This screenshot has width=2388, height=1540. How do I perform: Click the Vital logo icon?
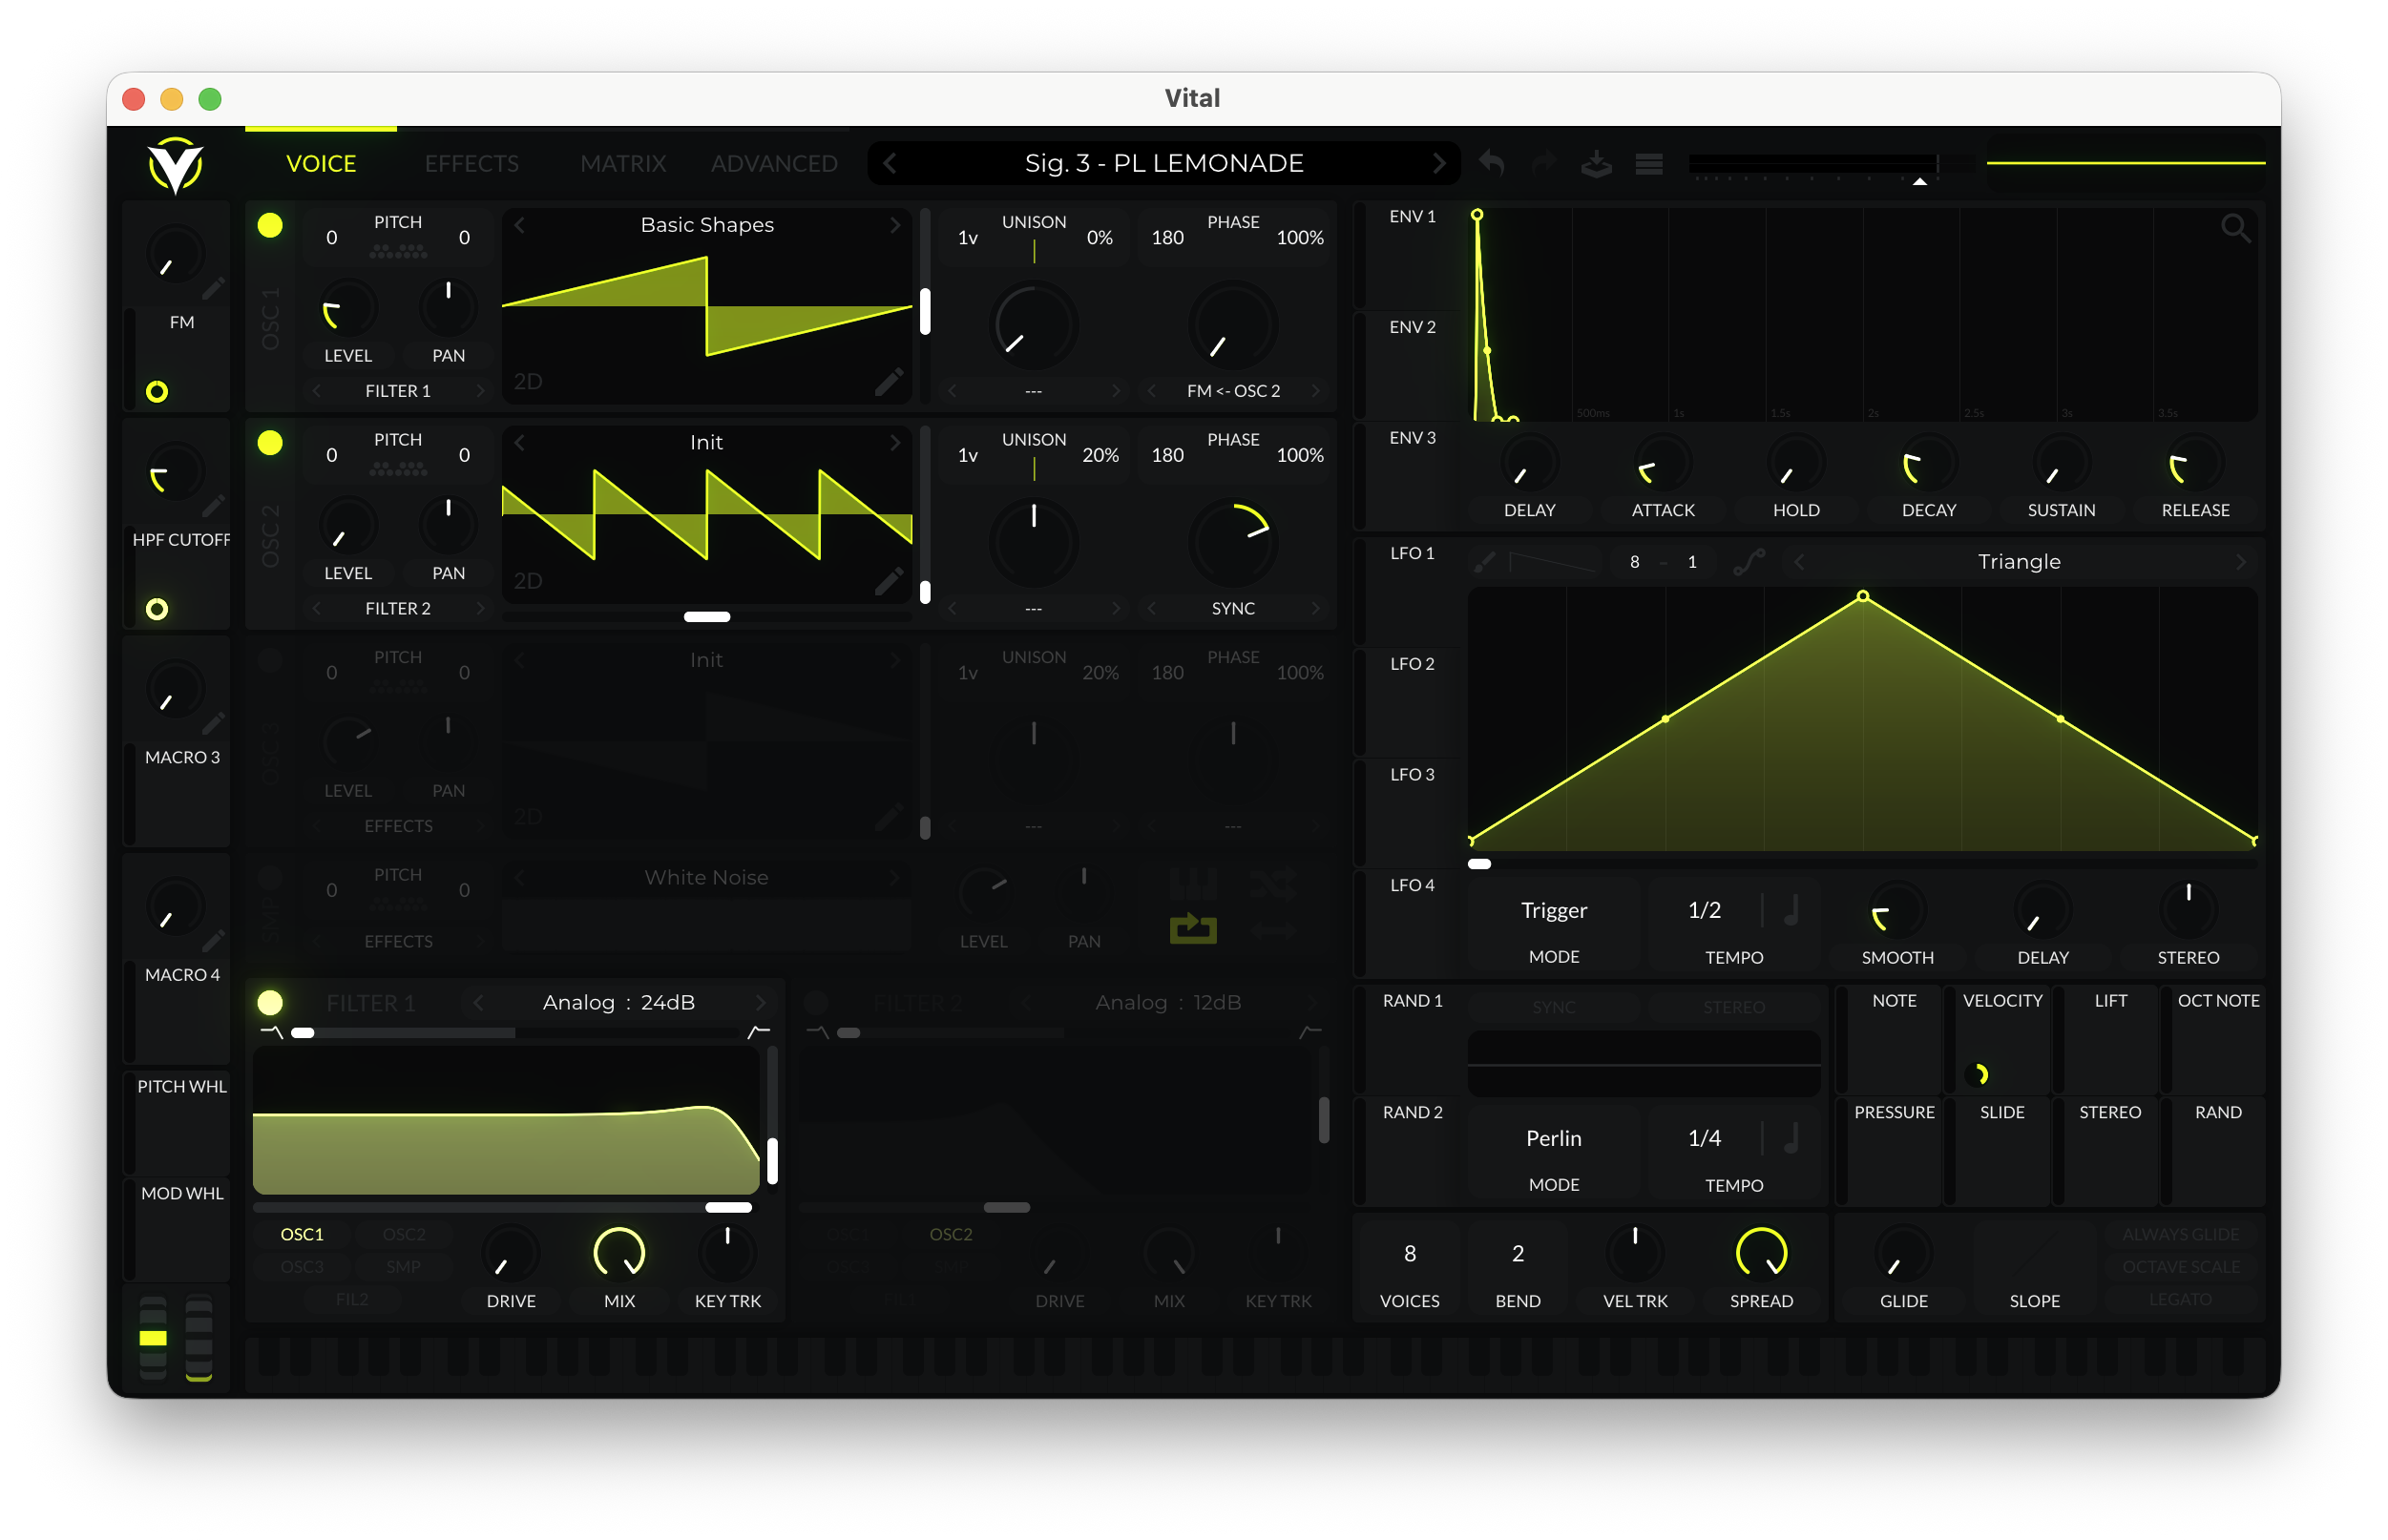click(175, 165)
